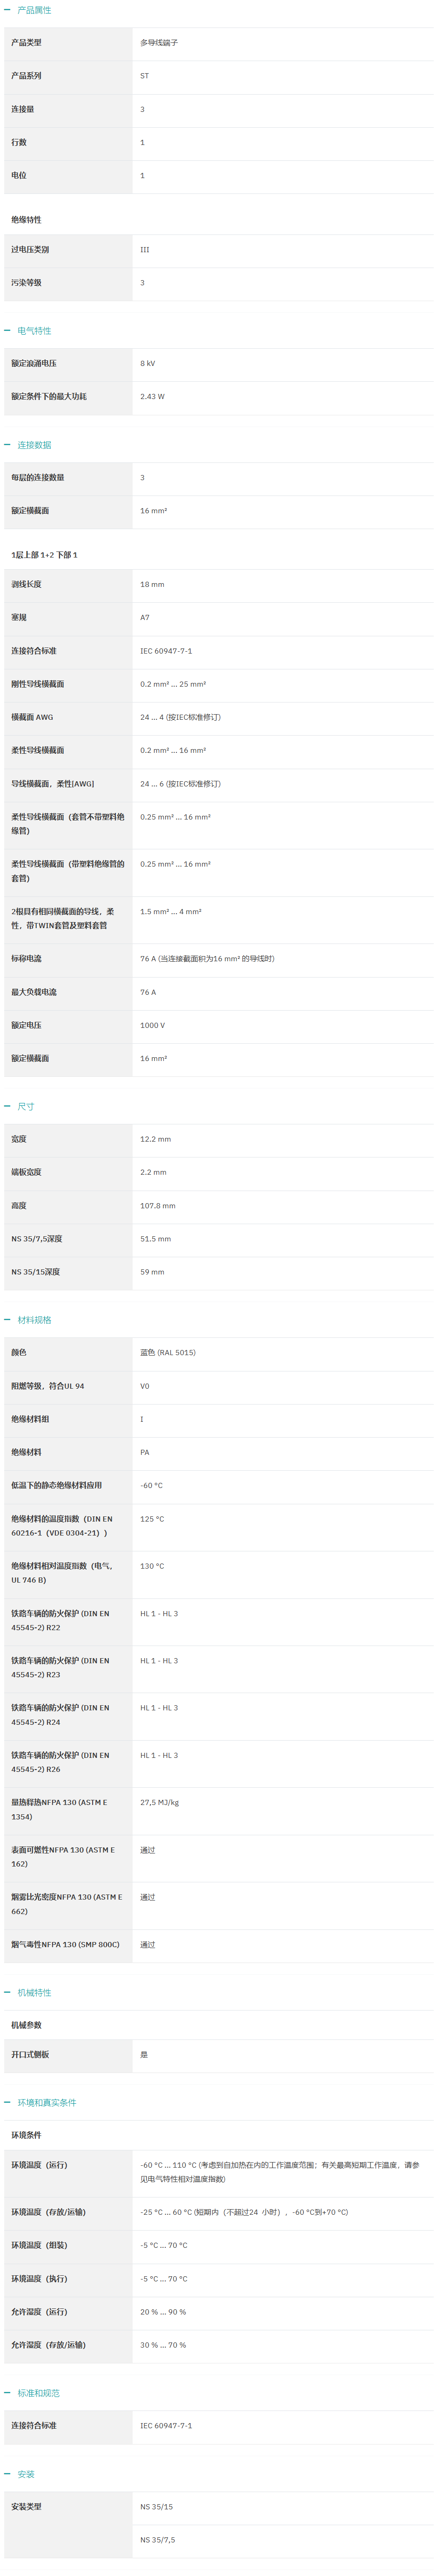Collapse the 机械特性 section
This screenshot has height=2576, width=437.
coord(7,1992)
